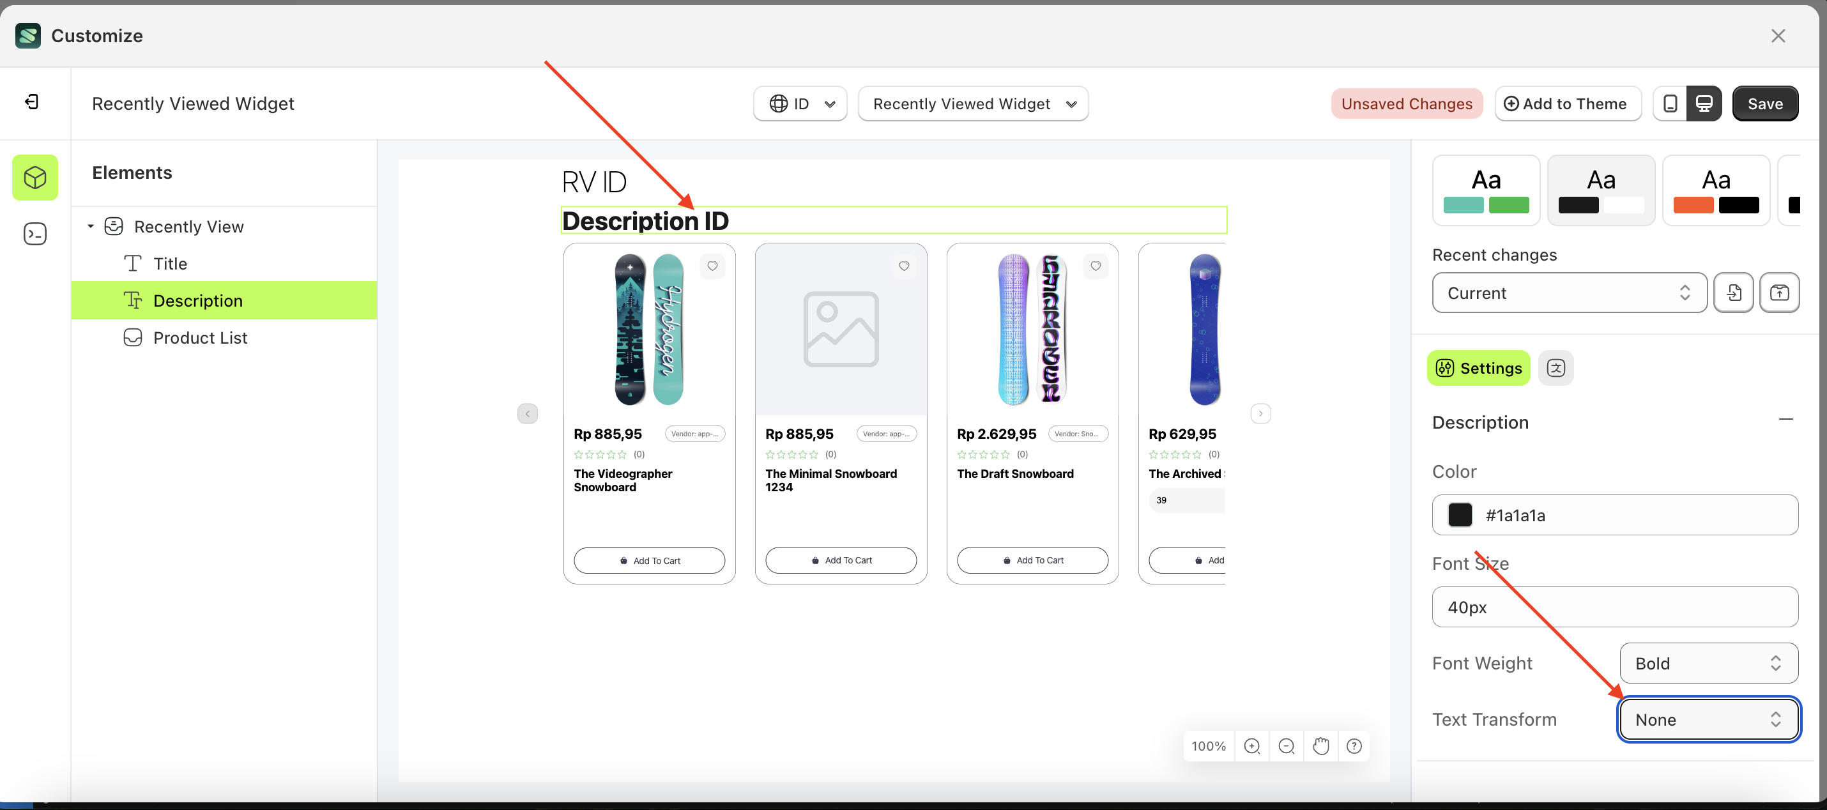Image resolution: width=1827 pixels, height=810 pixels.
Task: Open the help question mark icon
Action: pyautogui.click(x=1355, y=745)
